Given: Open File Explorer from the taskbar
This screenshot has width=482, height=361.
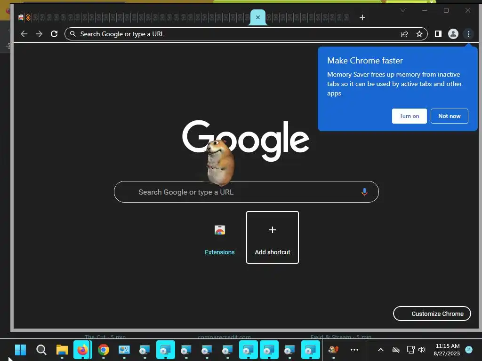Looking at the screenshot, I should (x=62, y=350).
